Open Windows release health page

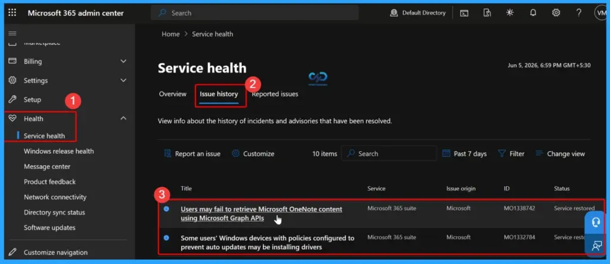pyautogui.click(x=59, y=151)
